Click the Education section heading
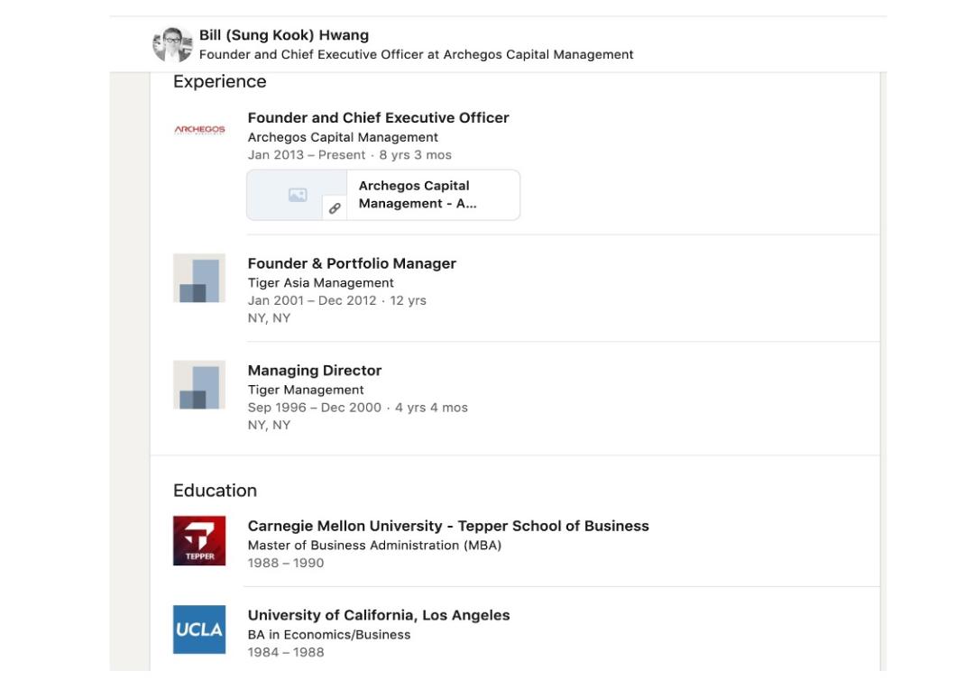This screenshot has width=974, height=689. click(x=215, y=491)
